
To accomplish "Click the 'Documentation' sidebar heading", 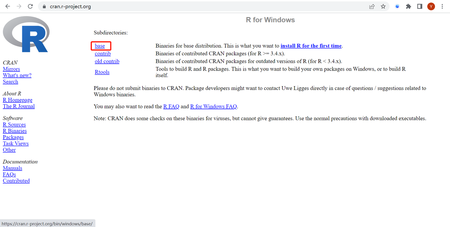I will tap(20, 162).
